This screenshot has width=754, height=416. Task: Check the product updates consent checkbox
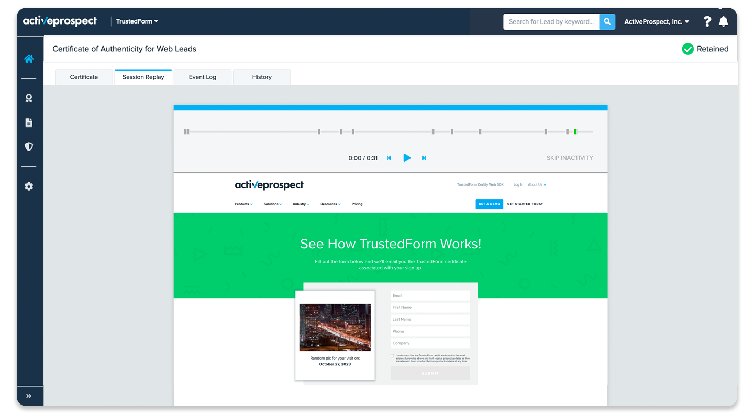[x=392, y=356]
